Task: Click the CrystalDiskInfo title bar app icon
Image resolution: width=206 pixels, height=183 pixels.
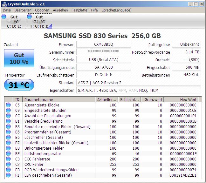Action: pos(4,4)
